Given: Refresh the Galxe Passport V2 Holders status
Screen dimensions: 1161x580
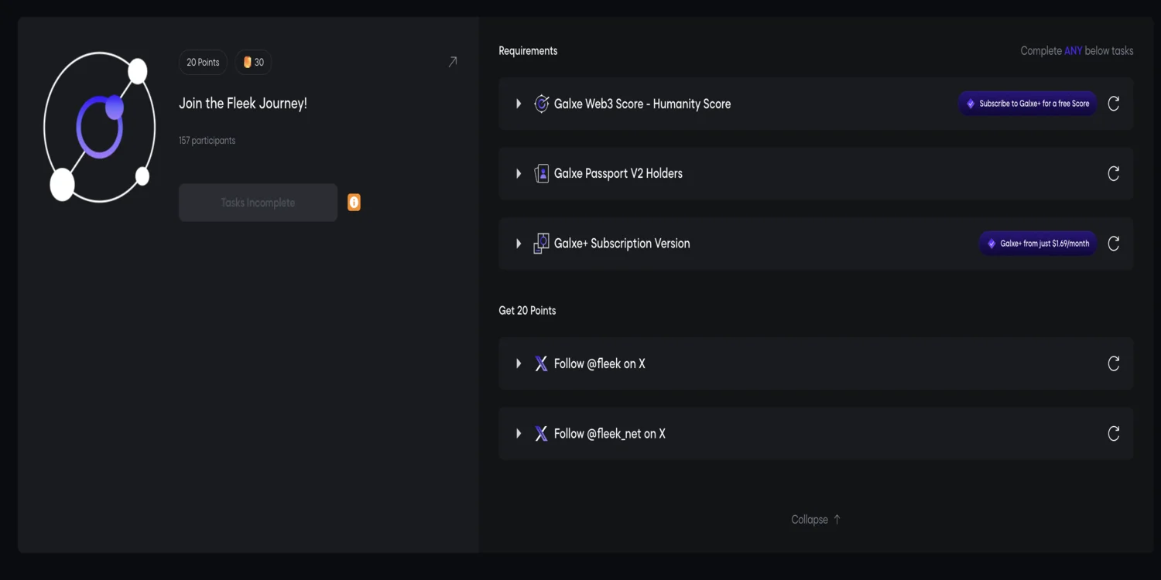Looking at the screenshot, I should click(x=1113, y=173).
